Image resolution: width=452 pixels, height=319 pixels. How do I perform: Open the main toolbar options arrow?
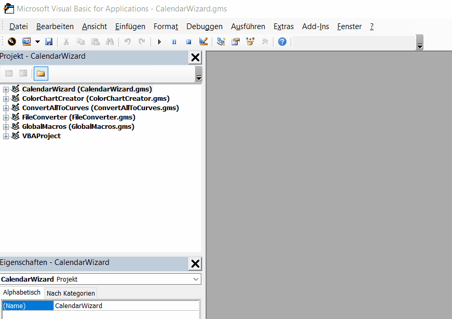click(420, 42)
